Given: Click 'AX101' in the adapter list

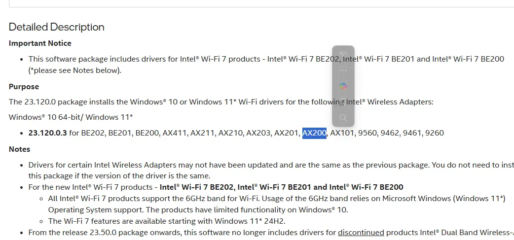Looking at the screenshot, I should point(341,133).
